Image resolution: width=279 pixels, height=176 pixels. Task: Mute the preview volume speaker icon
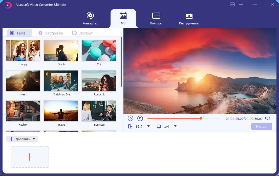267,118
